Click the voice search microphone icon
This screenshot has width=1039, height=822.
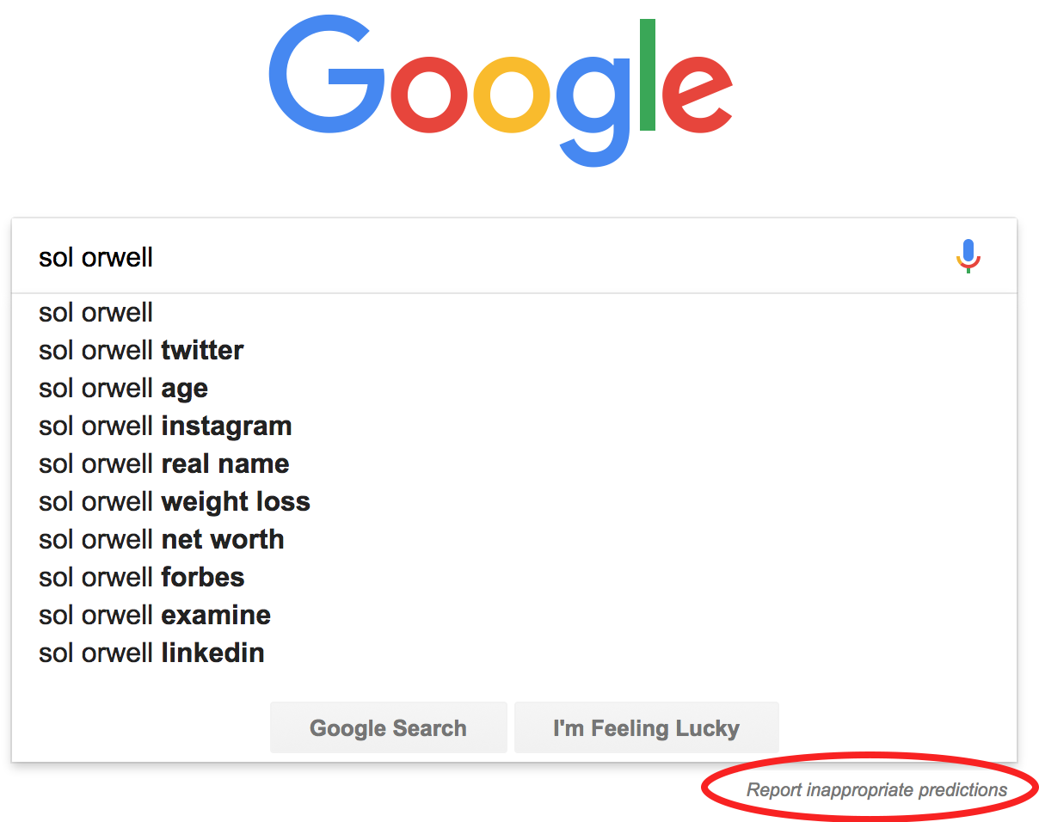tap(968, 256)
